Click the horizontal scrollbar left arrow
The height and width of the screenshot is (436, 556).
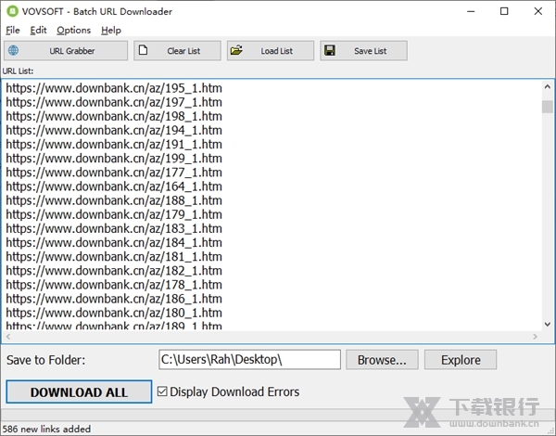coord(8,336)
